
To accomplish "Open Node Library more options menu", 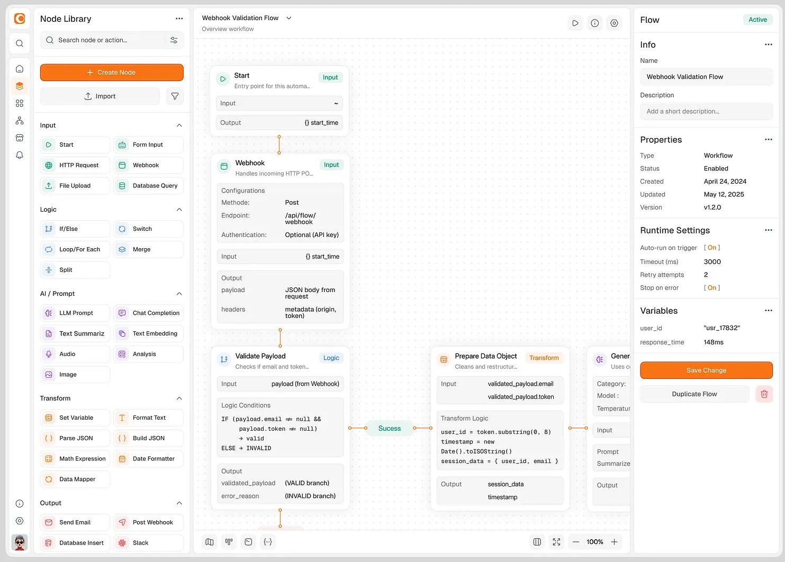I will (179, 19).
